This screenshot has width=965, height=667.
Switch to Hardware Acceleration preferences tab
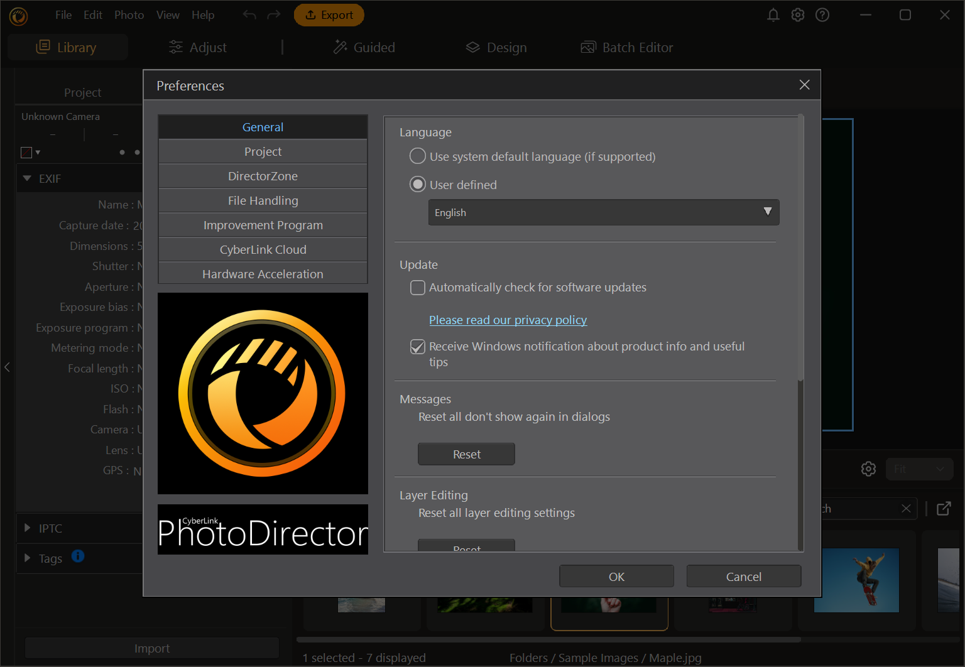pyautogui.click(x=263, y=274)
